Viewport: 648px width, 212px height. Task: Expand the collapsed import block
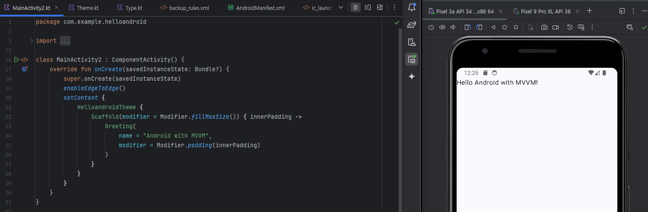click(32, 41)
